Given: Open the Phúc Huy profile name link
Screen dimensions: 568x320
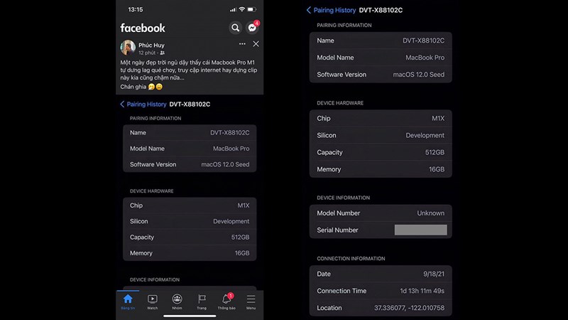Looking at the screenshot, I should pyautogui.click(x=151, y=45).
